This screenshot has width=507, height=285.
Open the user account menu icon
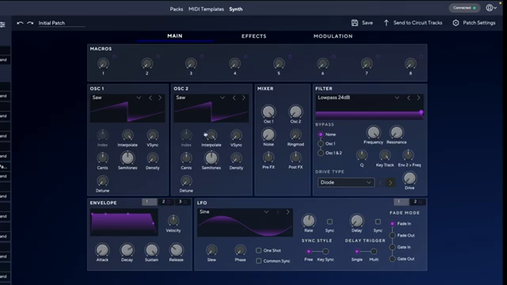click(491, 8)
